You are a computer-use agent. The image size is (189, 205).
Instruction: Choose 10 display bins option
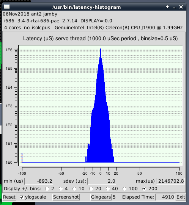[x=74, y=189]
